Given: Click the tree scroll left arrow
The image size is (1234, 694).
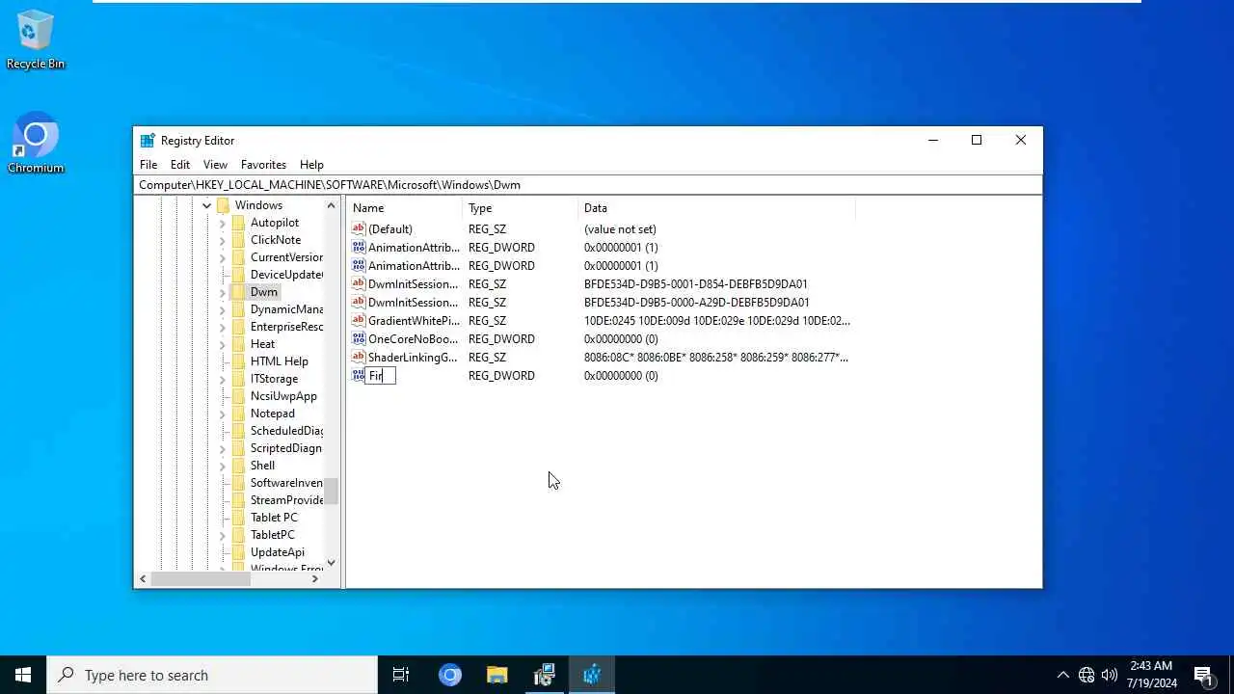Looking at the screenshot, I should (143, 578).
